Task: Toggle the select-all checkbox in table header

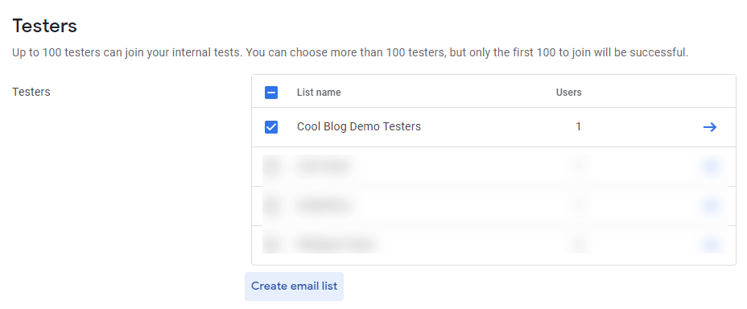Action: tap(271, 93)
